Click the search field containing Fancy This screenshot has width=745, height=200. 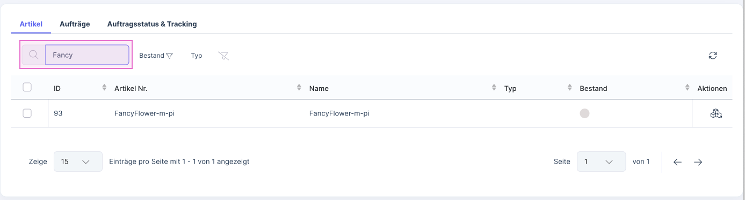click(x=87, y=55)
